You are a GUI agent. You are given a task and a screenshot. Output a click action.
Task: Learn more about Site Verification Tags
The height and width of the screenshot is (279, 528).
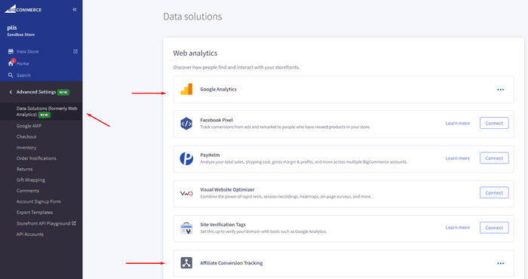click(x=457, y=228)
